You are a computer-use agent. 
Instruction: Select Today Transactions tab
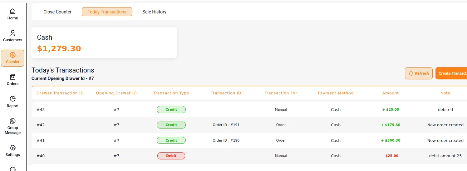coord(107,12)
